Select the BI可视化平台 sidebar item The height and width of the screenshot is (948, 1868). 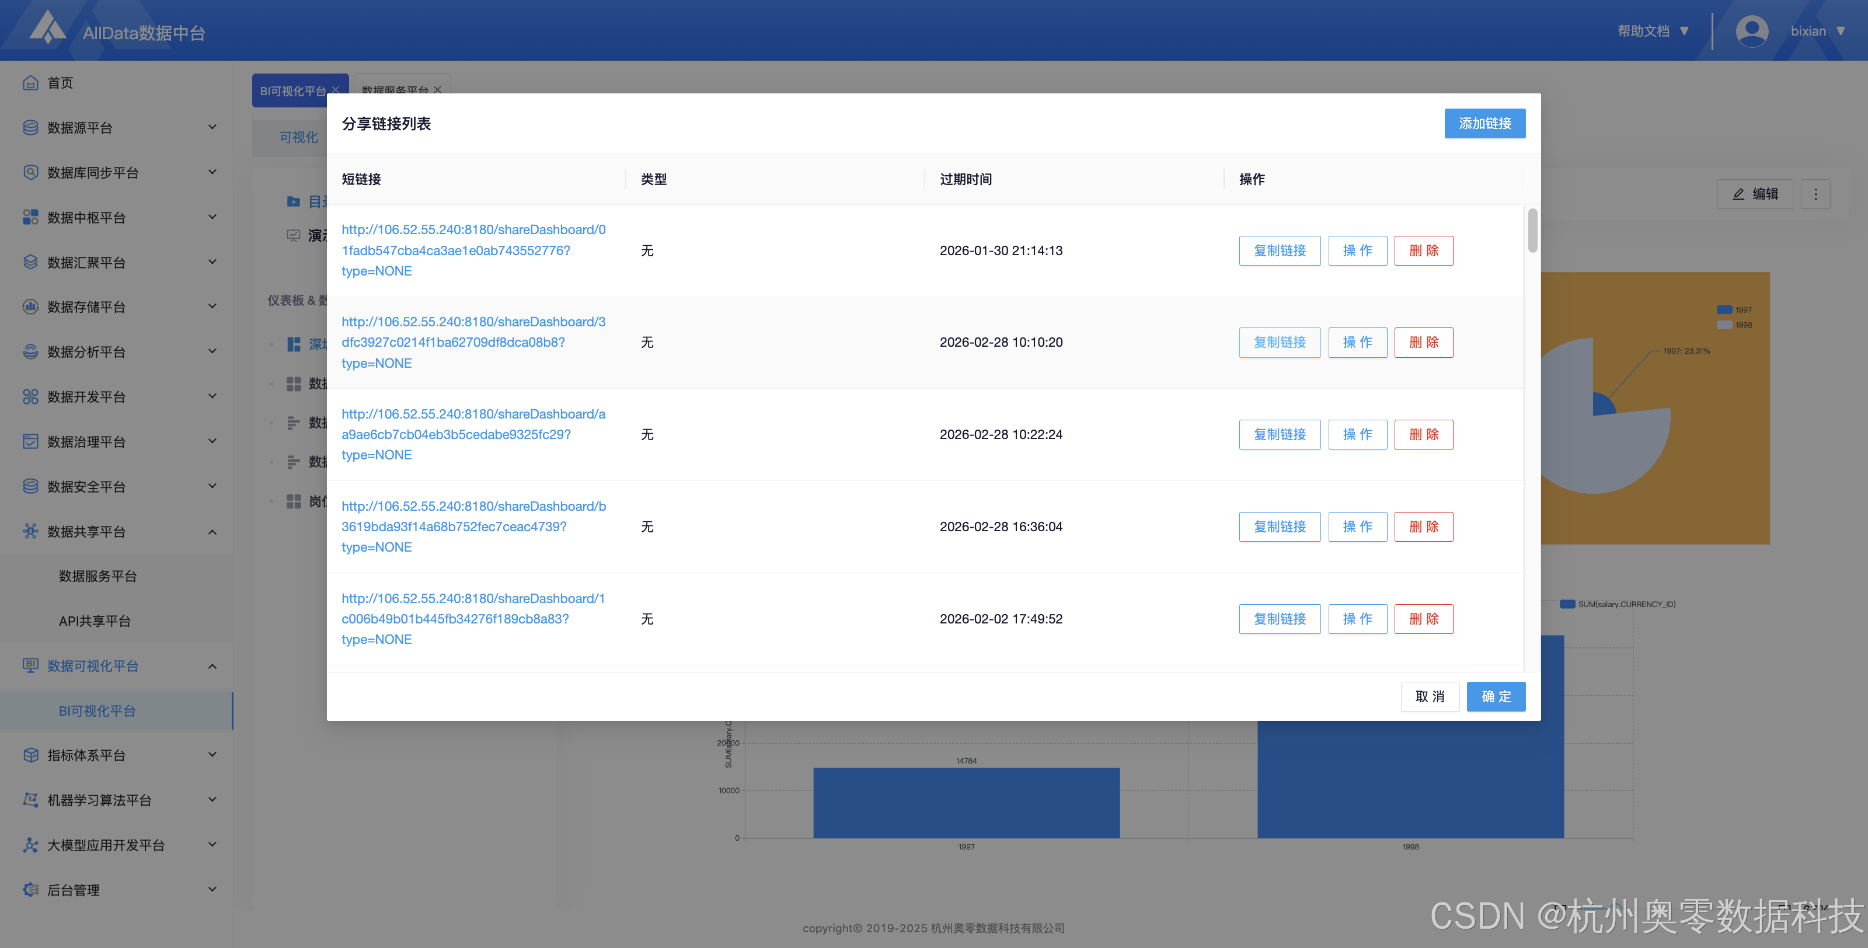(97, 711)
